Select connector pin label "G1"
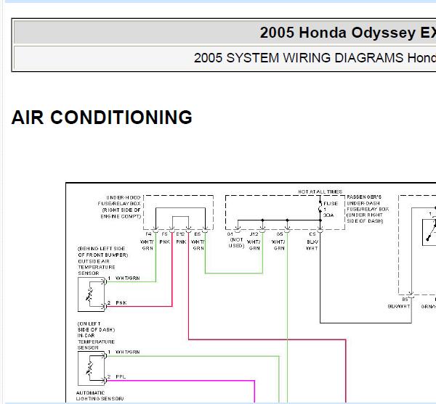The image size is (436, 404). click(x=230, y=234)
